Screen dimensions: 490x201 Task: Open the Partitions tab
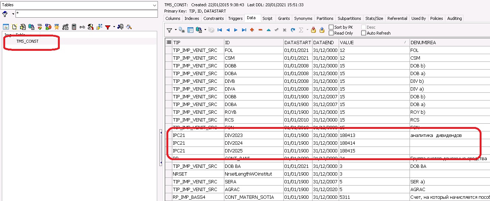point(325,18)
